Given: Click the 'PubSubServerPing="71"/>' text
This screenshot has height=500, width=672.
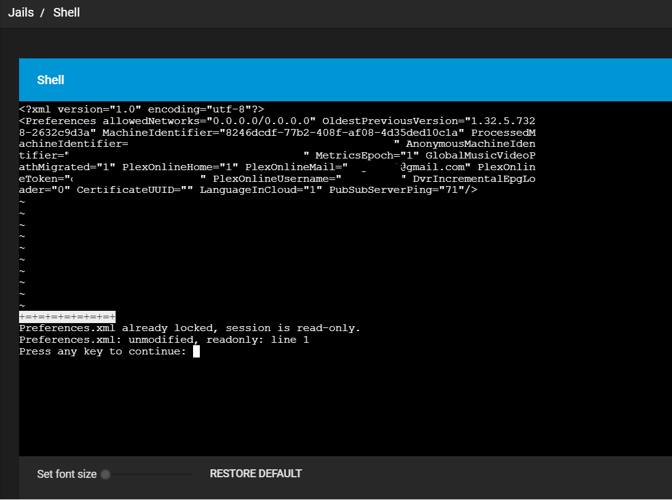Looking at the screenshot, I should pyautogui.click(x=403, y=190).
